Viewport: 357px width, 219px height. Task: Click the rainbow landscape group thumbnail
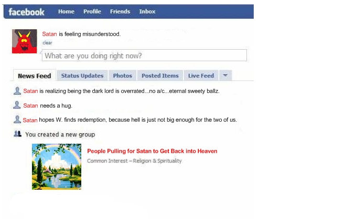(57, 167)
